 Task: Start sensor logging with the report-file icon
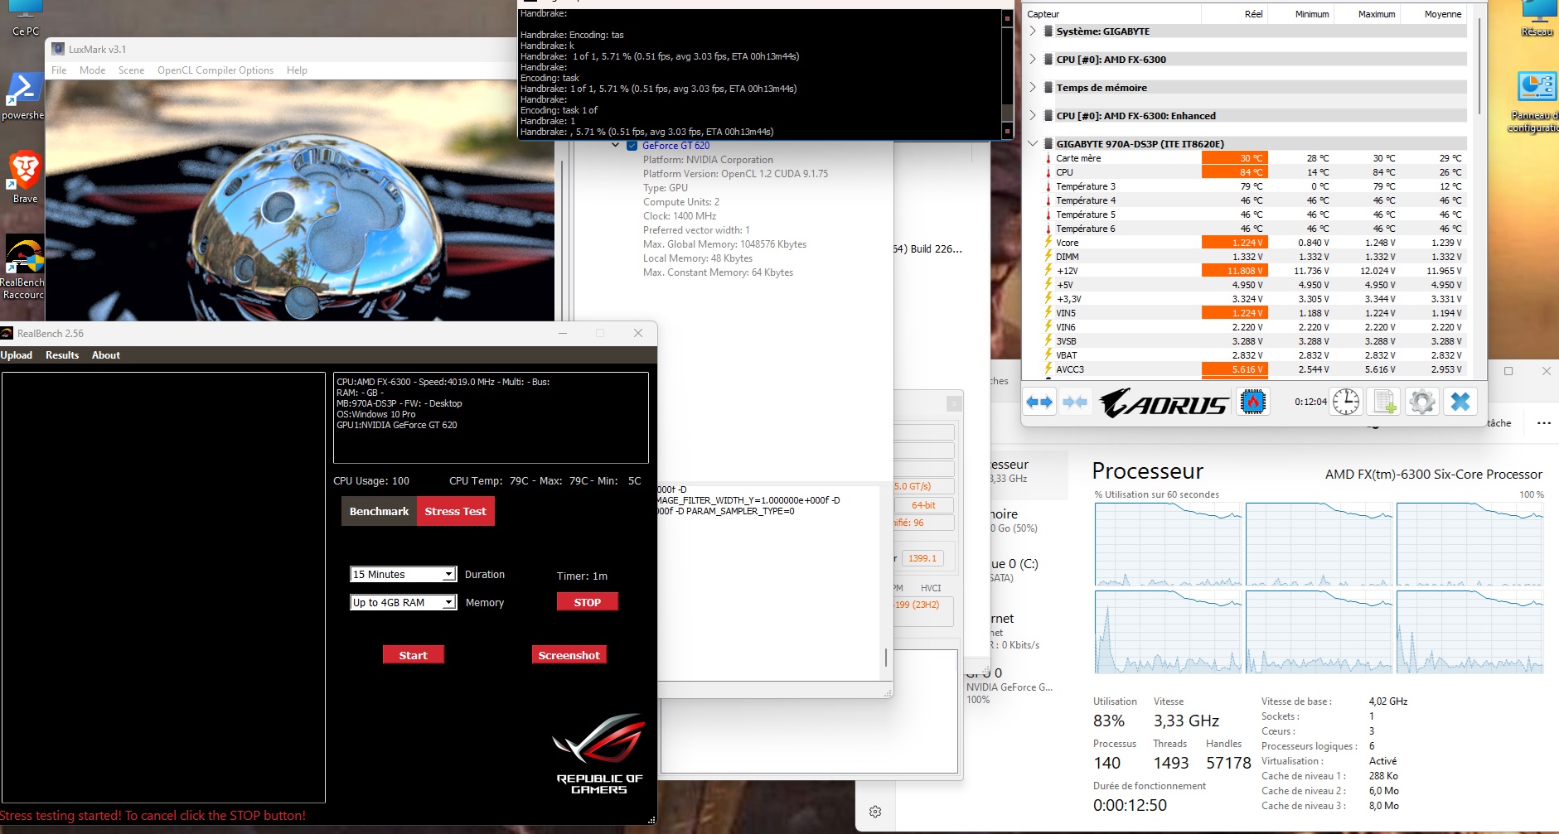click(1382, 402)
